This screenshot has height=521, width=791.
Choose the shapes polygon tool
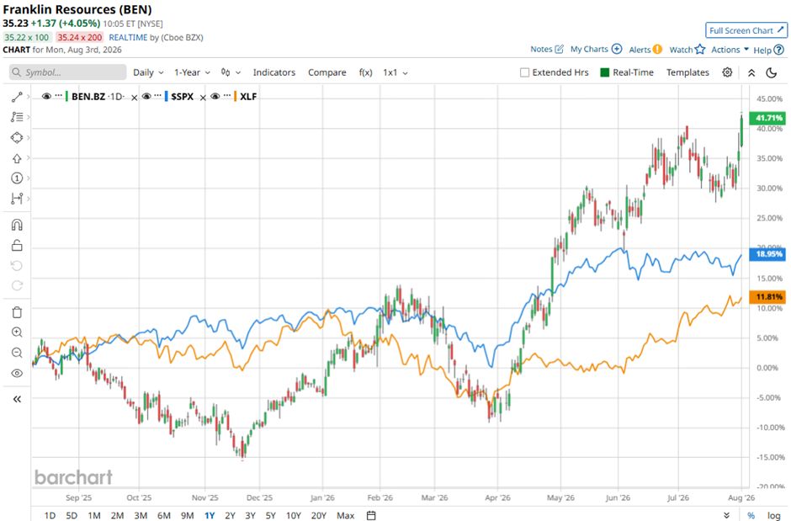pyautogui.click(x=17, y=138)
